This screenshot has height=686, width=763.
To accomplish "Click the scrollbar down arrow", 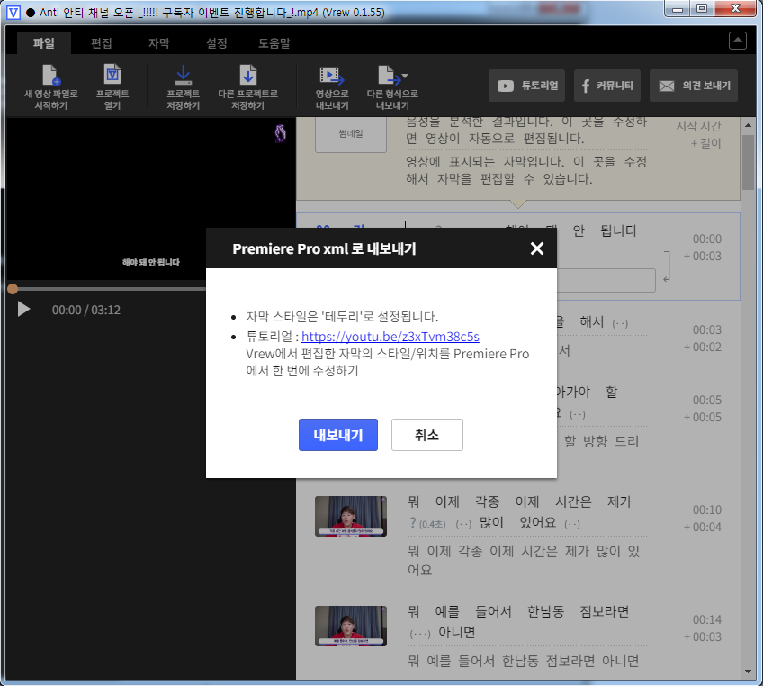I will click(x=748, y=672).
